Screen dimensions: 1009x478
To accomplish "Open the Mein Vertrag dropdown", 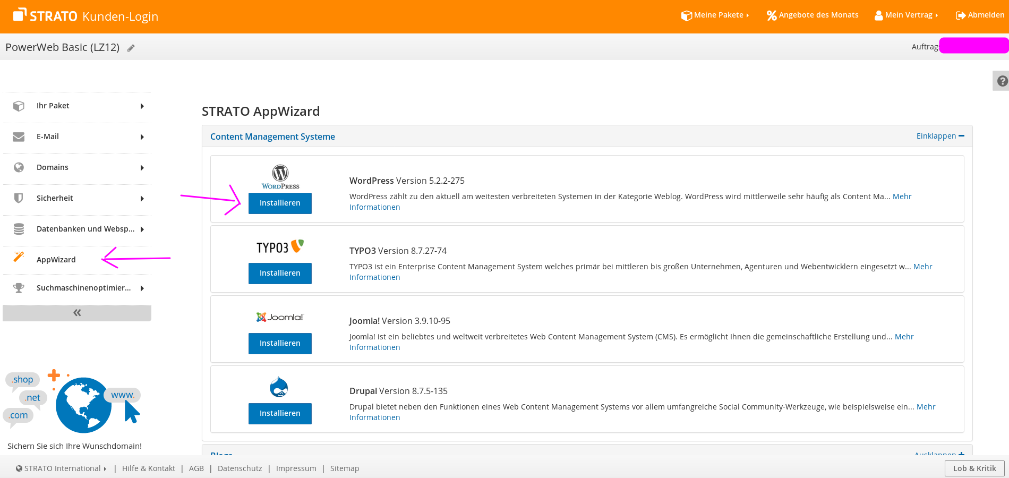I will [x=907, y=15].
